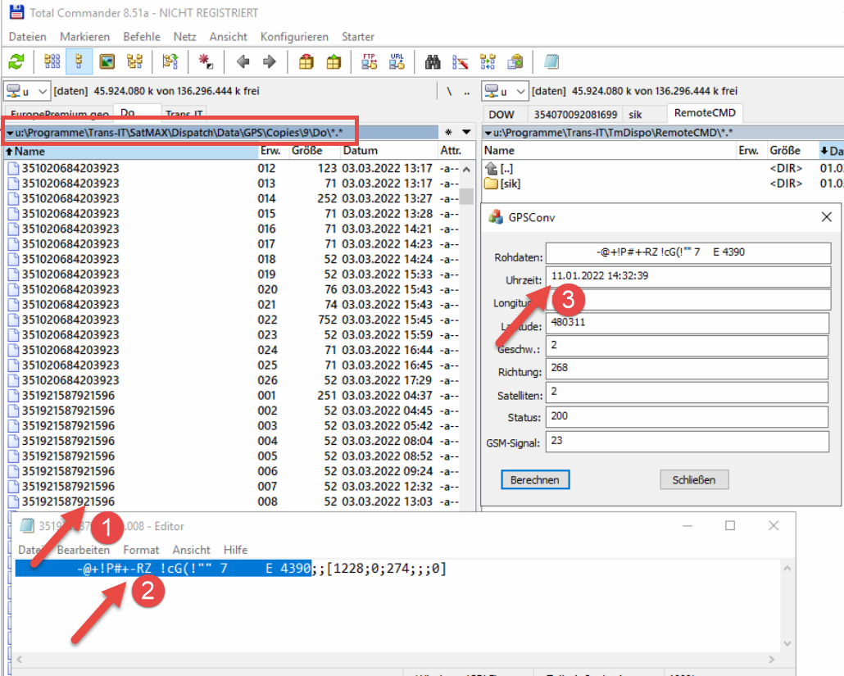Open Total Commander's Ansicht menu
844x676 pixels.
pos(229,37)
